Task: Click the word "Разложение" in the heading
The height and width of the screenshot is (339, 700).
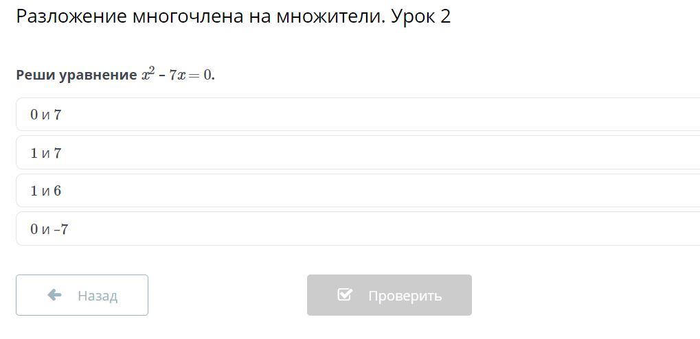Action: pos(71,16)
